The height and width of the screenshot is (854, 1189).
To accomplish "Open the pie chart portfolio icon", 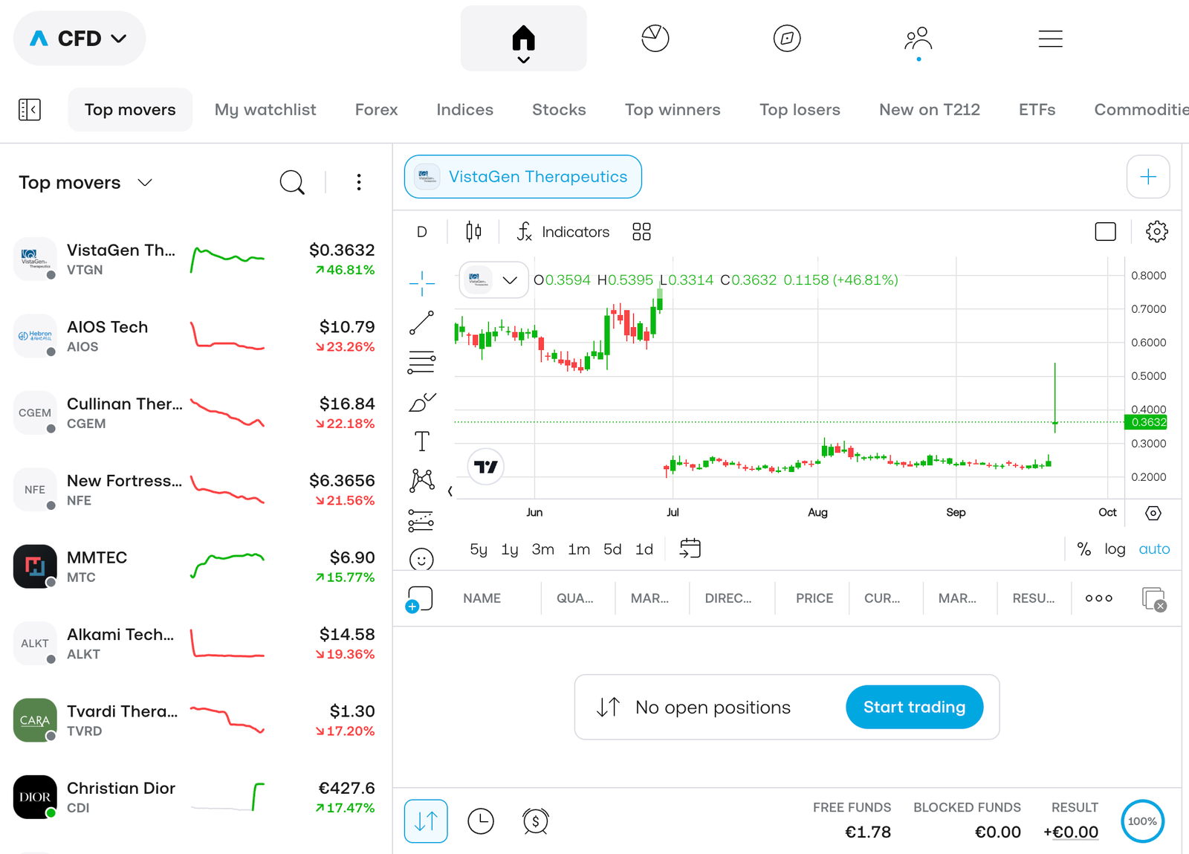I will [655, 38].
